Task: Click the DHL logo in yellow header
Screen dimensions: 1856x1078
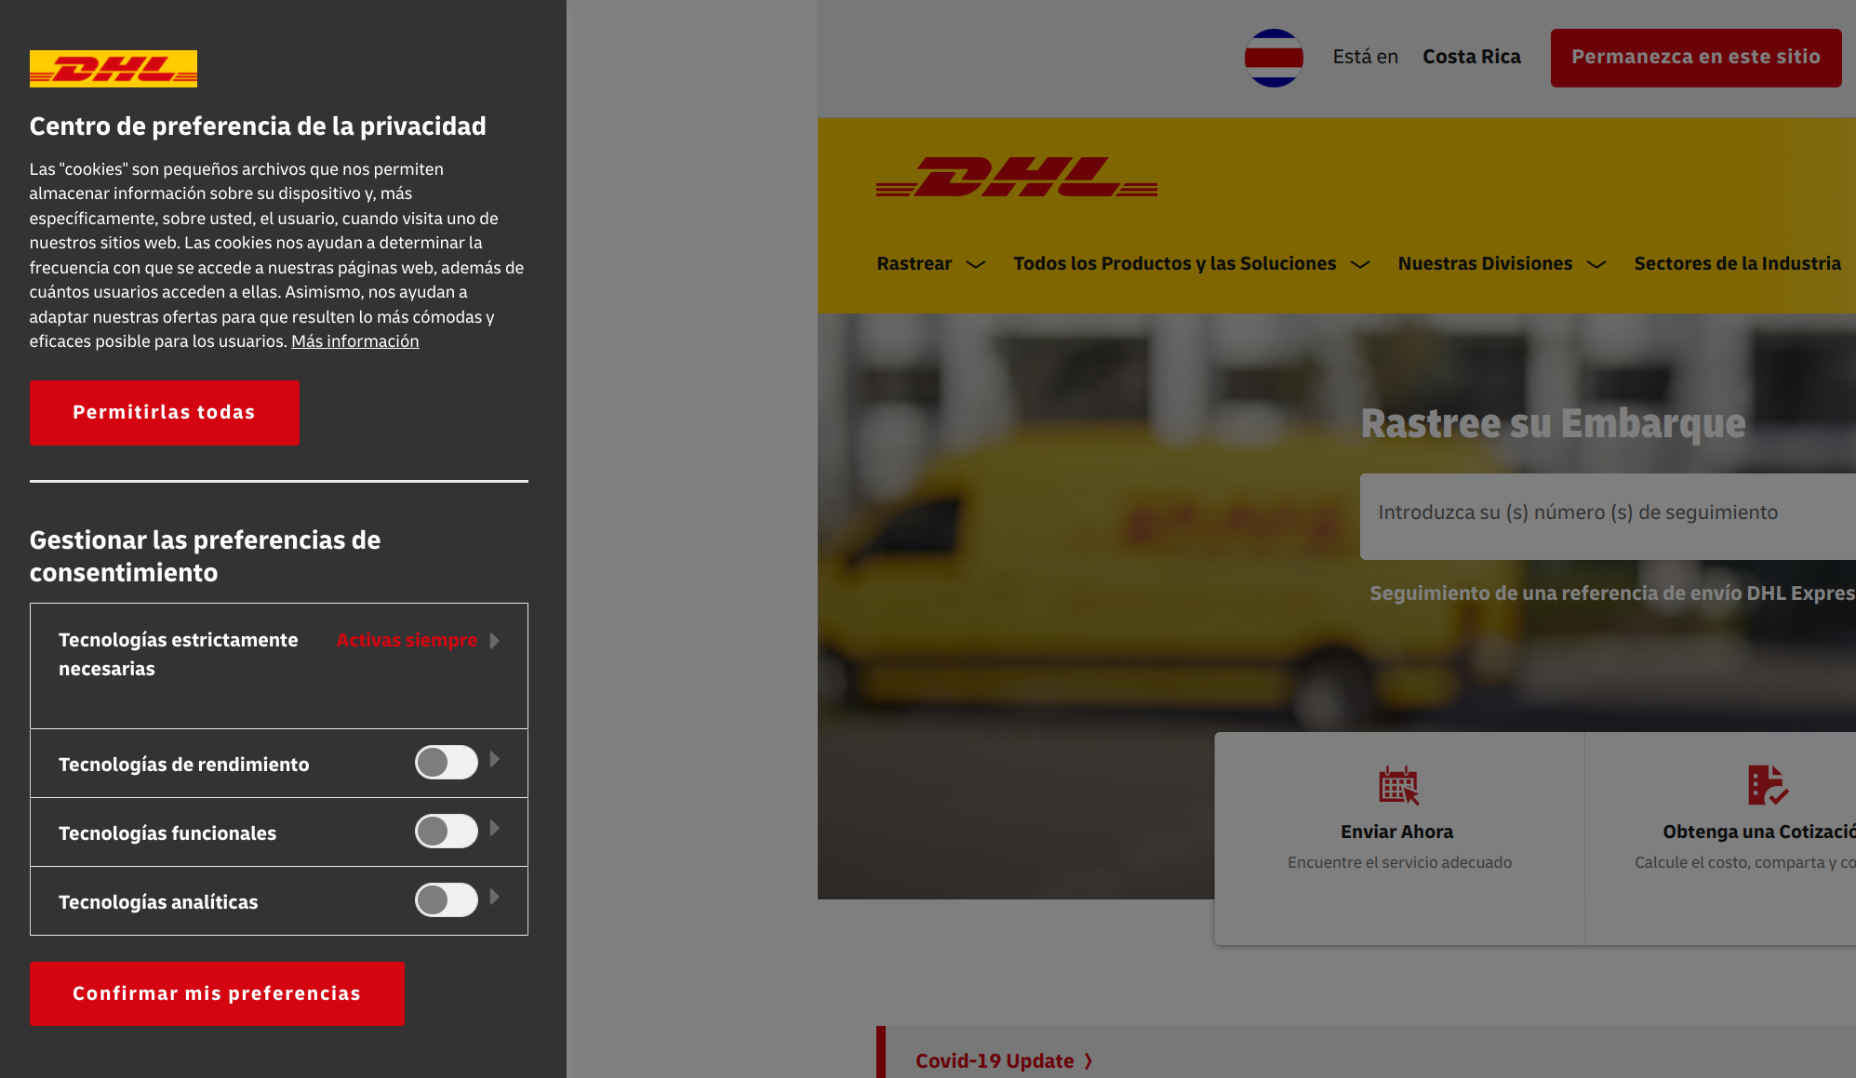Action: tap(1017, 177)
